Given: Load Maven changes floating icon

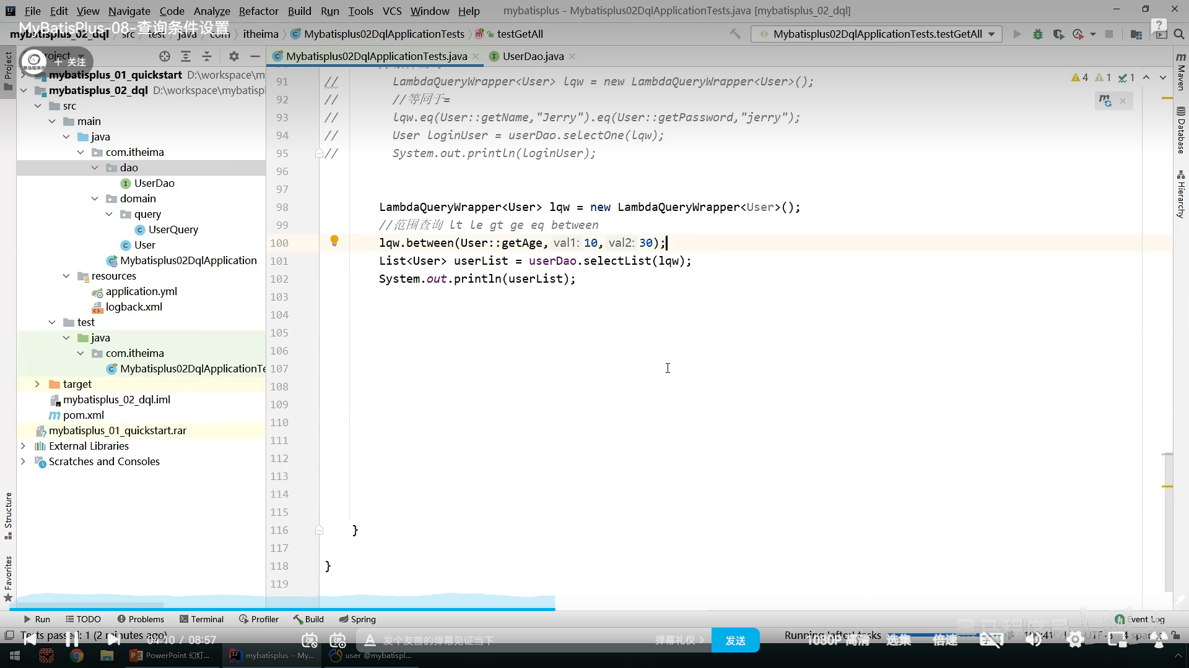Looking at the screenshot, I should point(1105,100).
